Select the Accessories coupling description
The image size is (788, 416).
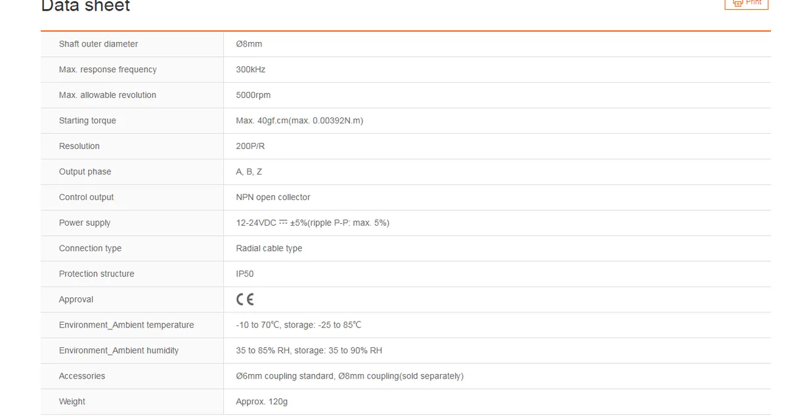pyautogui.click(x=350, y=377)
